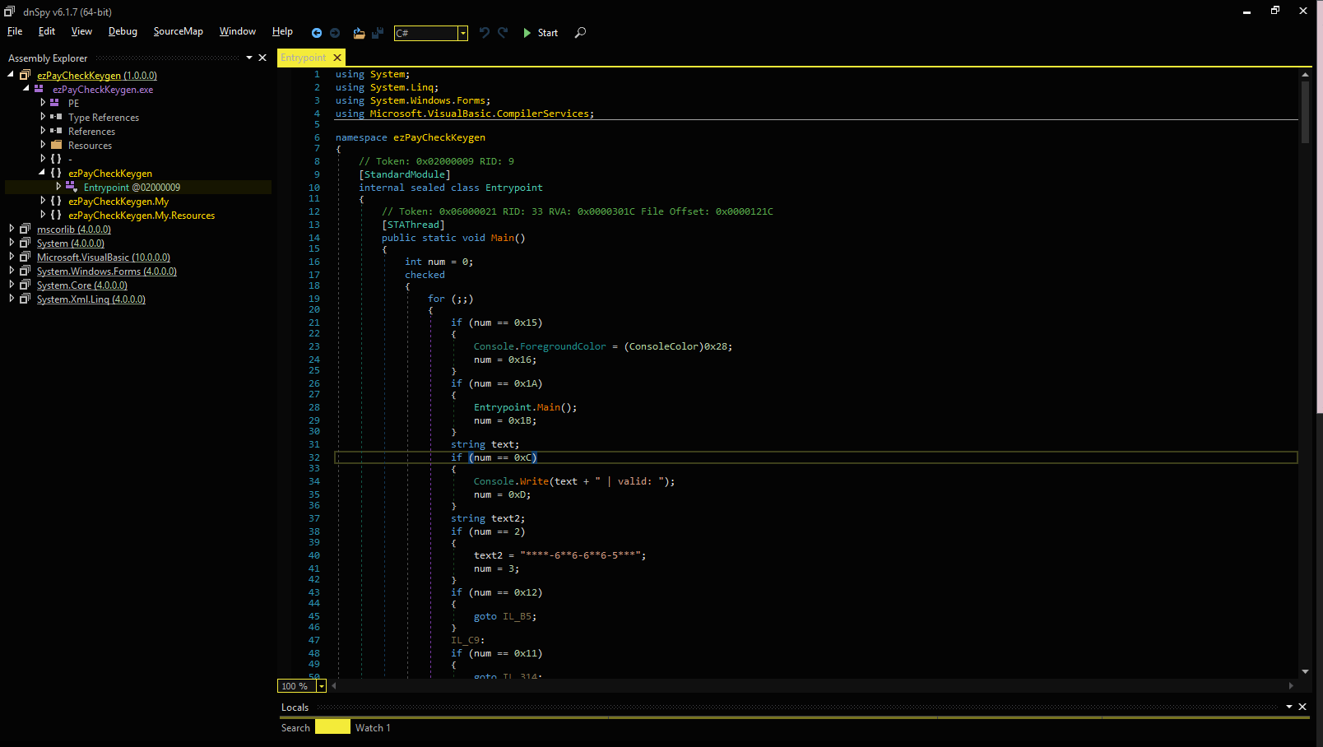Image resolution: width=1323 pixels, height=747 pixels.
Task: Click the Navigate Forward arrow icon
Action: point(335,33)
